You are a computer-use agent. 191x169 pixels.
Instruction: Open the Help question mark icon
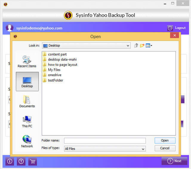click(21, 162)
